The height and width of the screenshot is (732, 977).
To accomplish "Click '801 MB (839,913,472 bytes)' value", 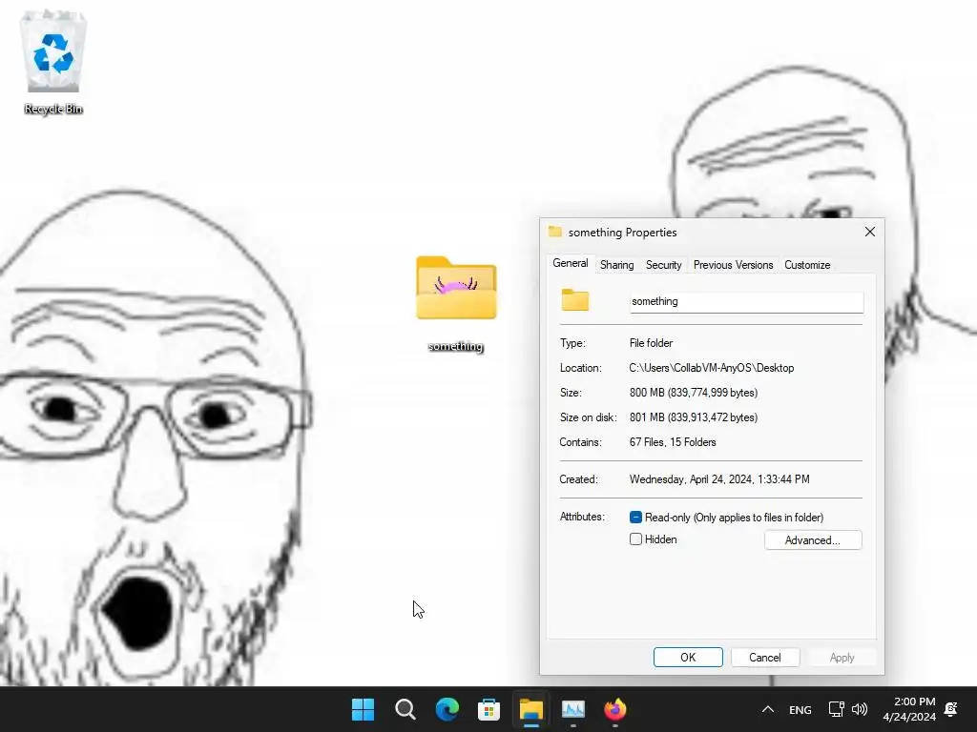I will point(694,417).
